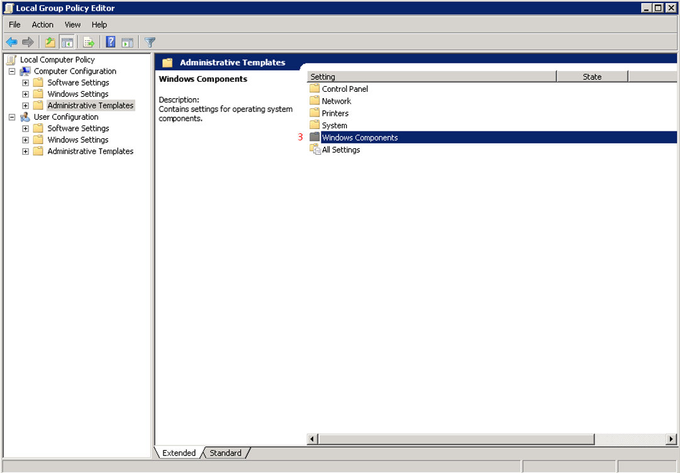The height and width of the screenshot is (473, 680).
Task: Toggle Show/Hide Console Tree toolbar icon
Action: [67, 42]
